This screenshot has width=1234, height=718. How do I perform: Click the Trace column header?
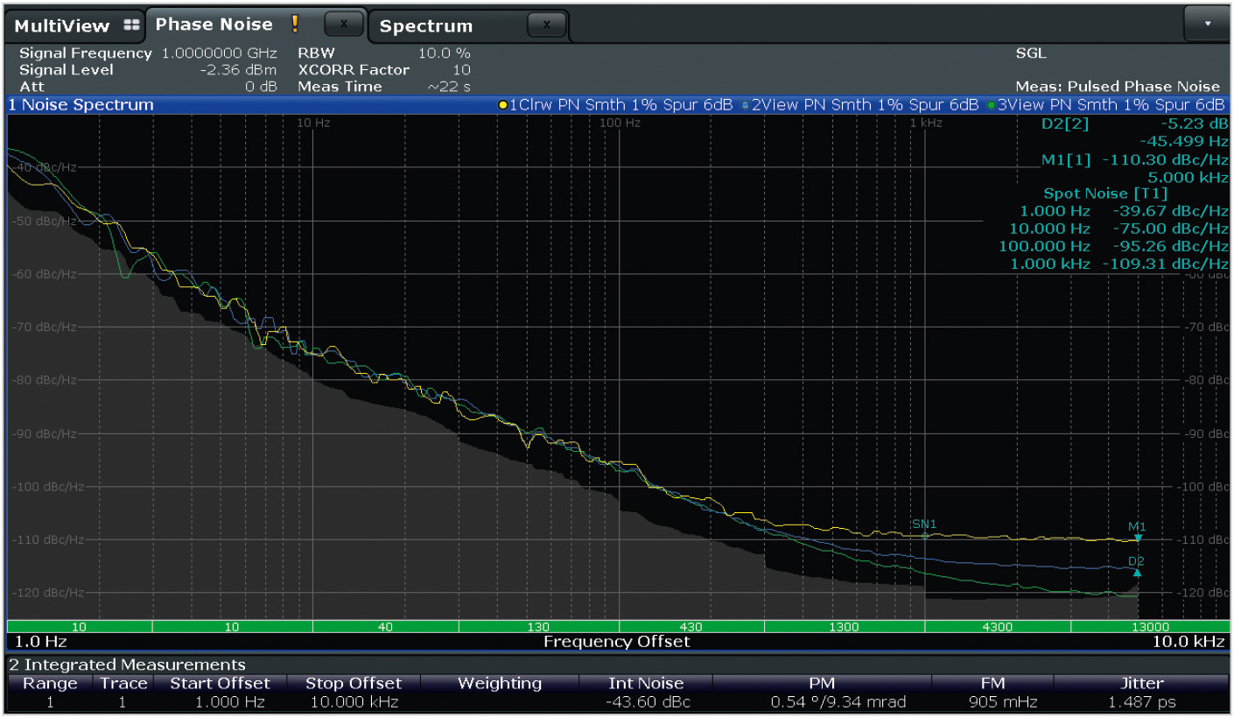tap(123, 684)
